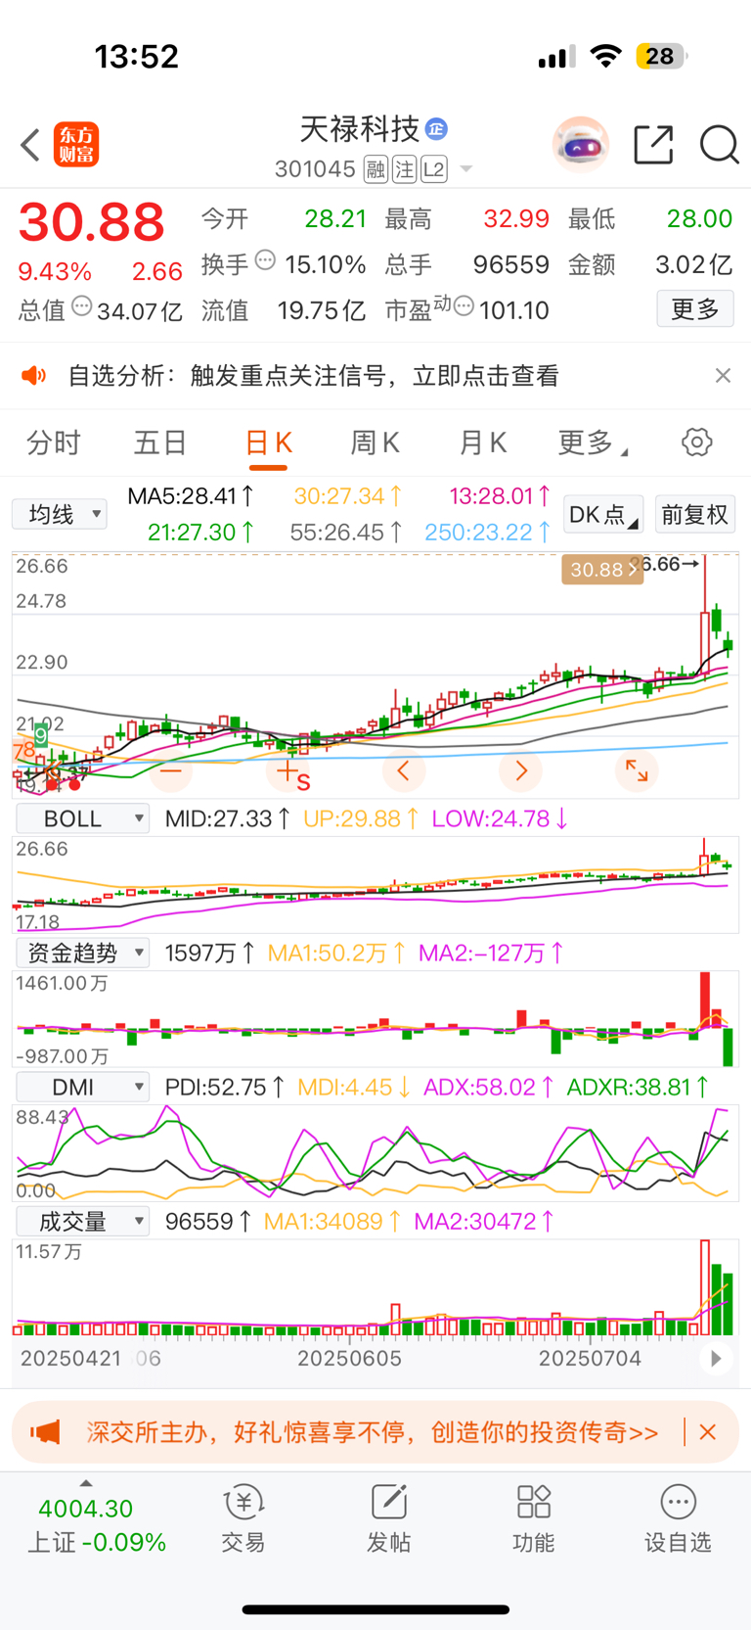The height and width of the screenshot is (1630, 752).
Task: Tap the L2 level badge
Action: [x=434, y=169]
